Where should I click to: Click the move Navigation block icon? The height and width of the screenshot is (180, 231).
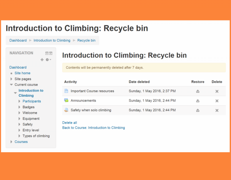tap(42, 60)
